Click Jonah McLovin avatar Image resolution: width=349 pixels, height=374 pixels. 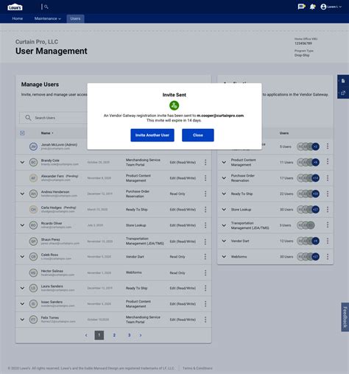(x=33, y=147)
